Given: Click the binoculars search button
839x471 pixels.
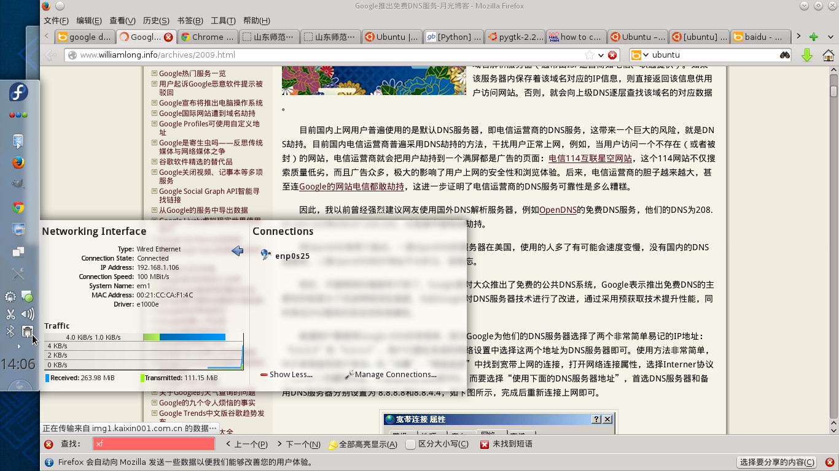Looking at the screenshot, I should point(784,55).
